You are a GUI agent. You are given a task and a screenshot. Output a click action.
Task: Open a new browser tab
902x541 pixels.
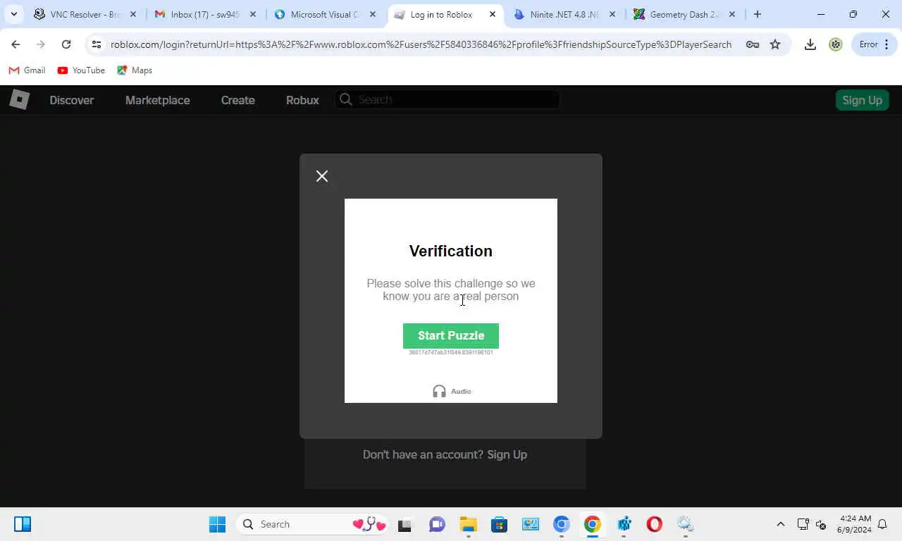[758, 14]
